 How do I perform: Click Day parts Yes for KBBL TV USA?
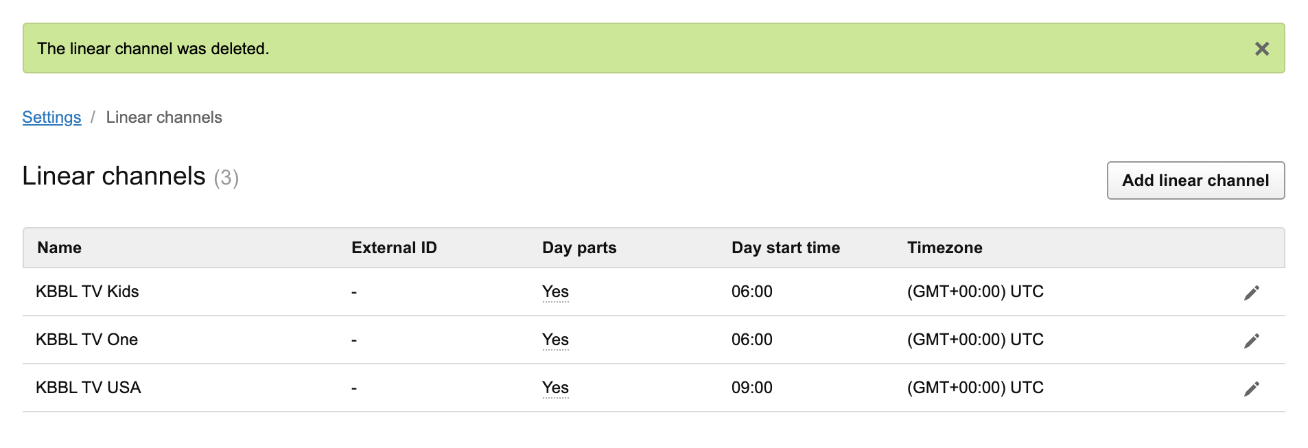555,388
